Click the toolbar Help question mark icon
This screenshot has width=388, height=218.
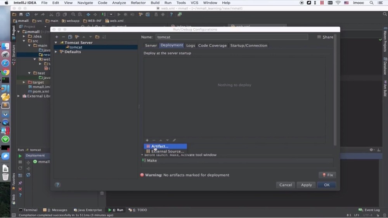(171, 14)
